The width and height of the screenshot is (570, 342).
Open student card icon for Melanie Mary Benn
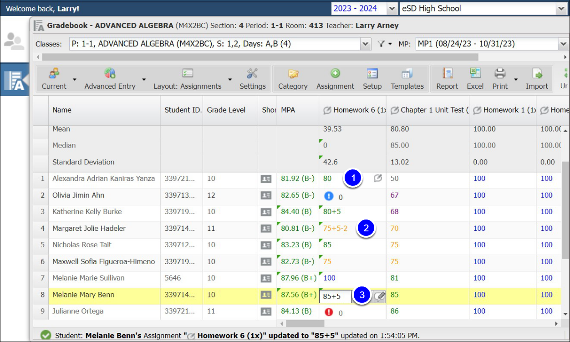[x=266, y=295]
